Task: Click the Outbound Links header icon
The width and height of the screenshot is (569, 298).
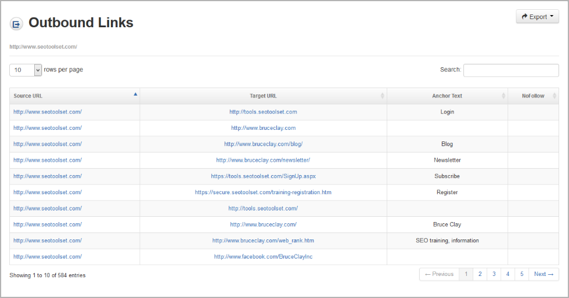Action: coord(16,24)
